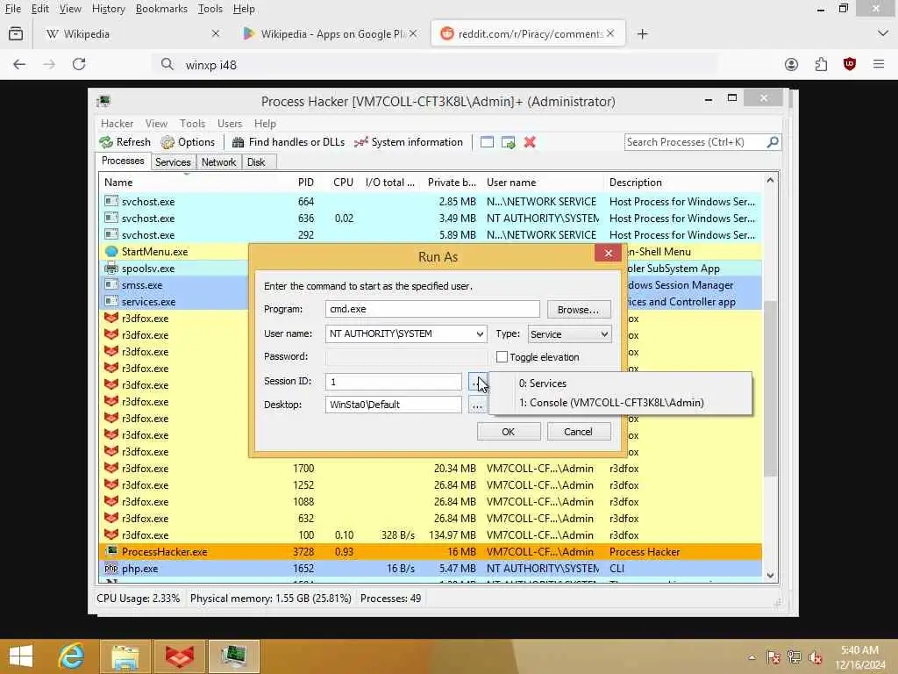Click the process list scroll-down arrow
Screen dimensions: 898x674
point(770,576)
